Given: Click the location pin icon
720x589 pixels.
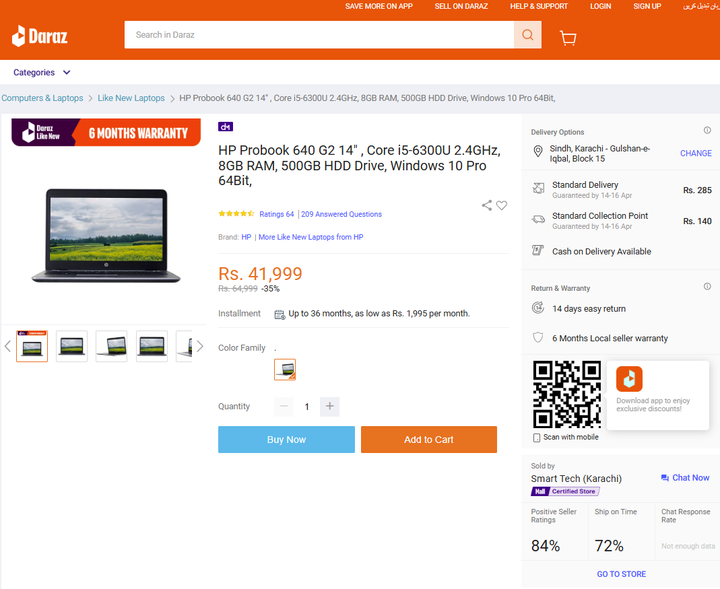Looking at the screenshot, I should 538,151.
